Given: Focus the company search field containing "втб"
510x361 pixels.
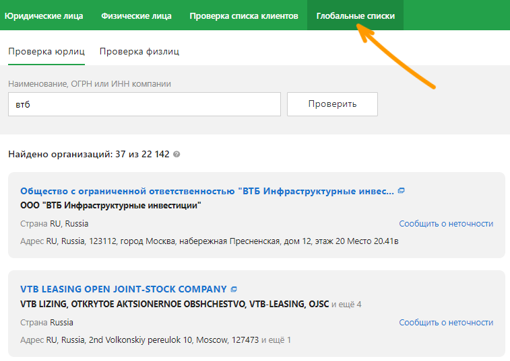Looking at the screenshot, I should (144, 104).
